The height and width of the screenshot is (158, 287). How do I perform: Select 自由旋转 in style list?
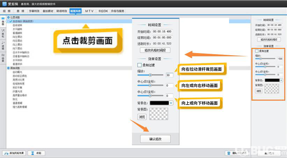(x=17, y=25)
